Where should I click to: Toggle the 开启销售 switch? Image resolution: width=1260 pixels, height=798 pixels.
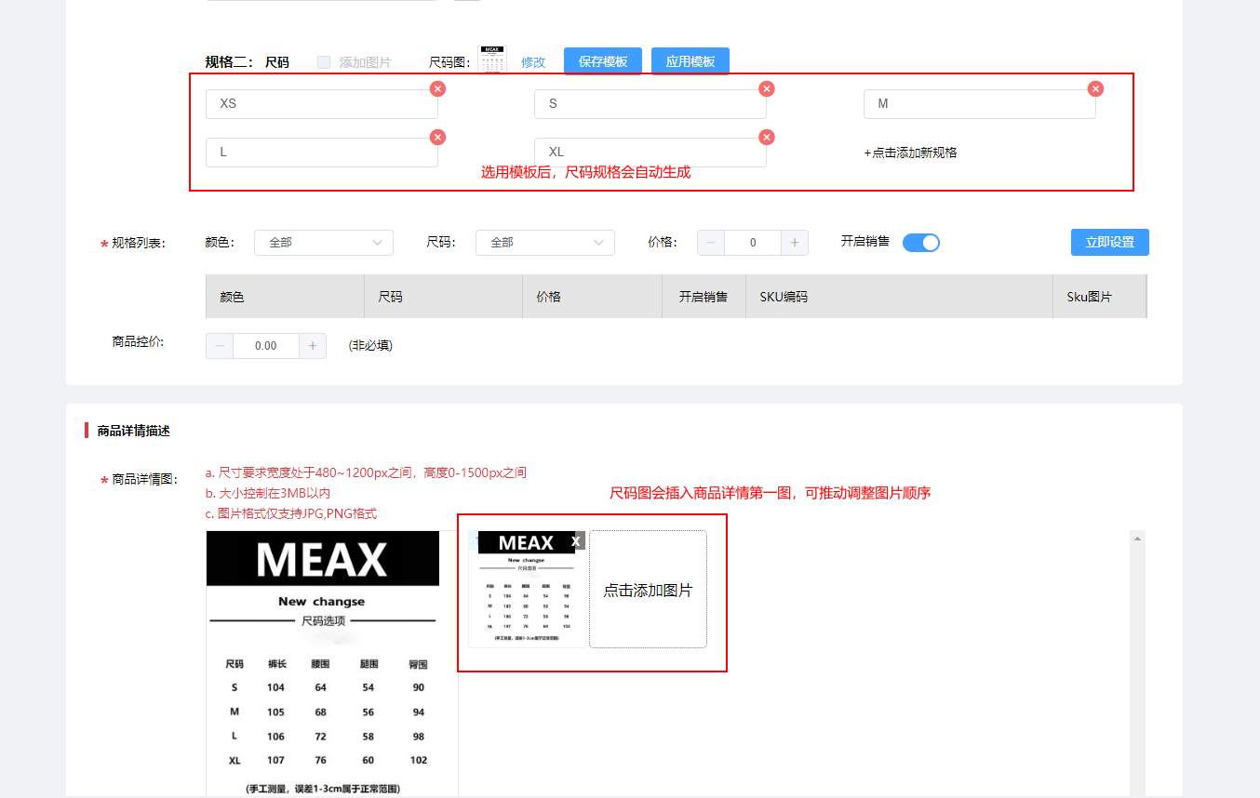click(921, 243)
